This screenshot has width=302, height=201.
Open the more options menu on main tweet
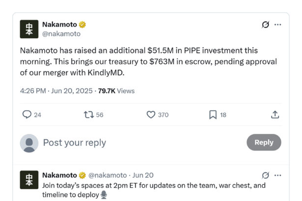pos(278,25)
